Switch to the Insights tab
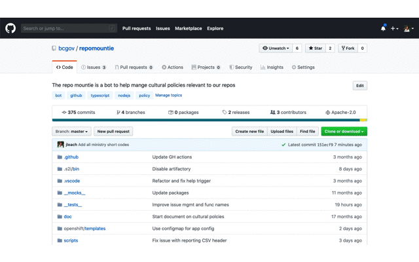419x262 pixels. click(x=272, y=67)
